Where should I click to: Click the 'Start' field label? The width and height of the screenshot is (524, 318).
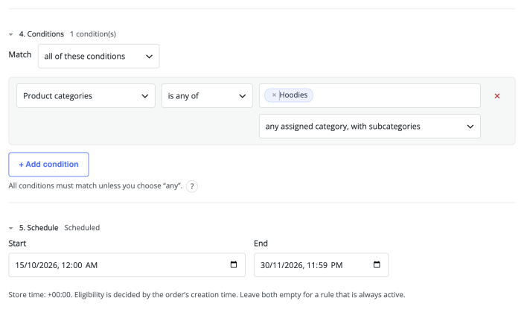pos(17,244)
